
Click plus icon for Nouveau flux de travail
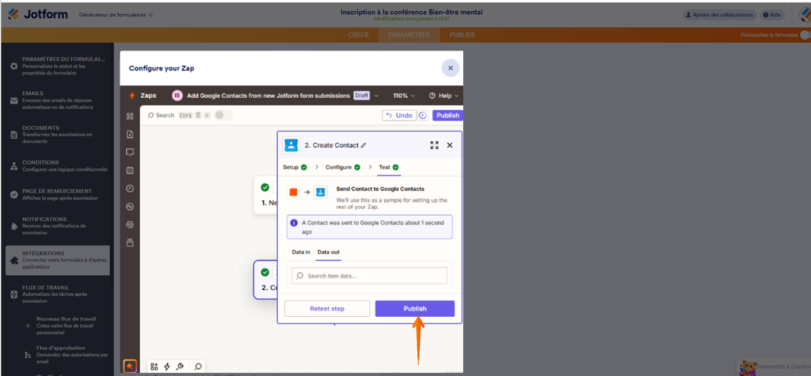(x=27, y=326)
